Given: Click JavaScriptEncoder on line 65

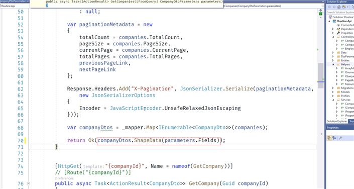Looking at the screenshot, I should (x=136, y=108).
